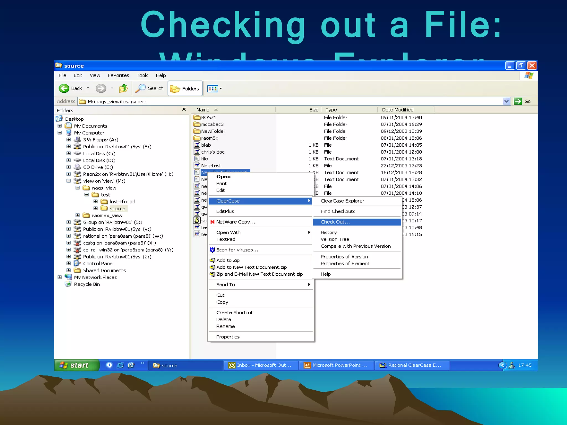Expand Local Disk (C:) node

(69, 153)
